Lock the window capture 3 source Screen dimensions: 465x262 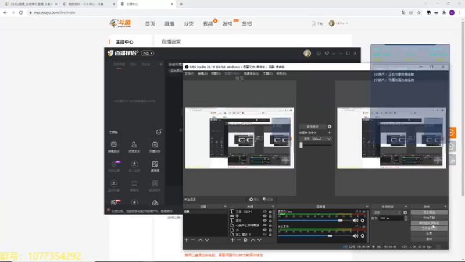(x=270, y=235)
